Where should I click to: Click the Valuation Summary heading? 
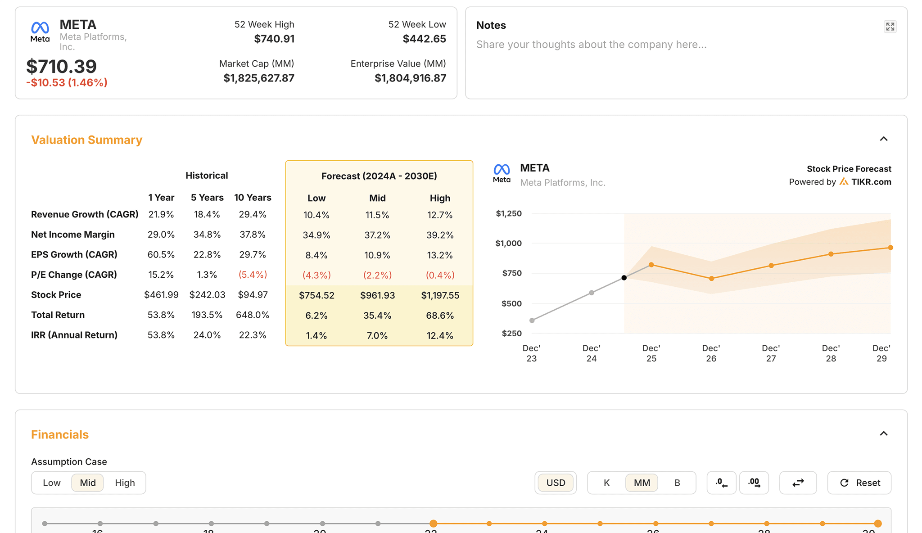[x=86, y=140]
